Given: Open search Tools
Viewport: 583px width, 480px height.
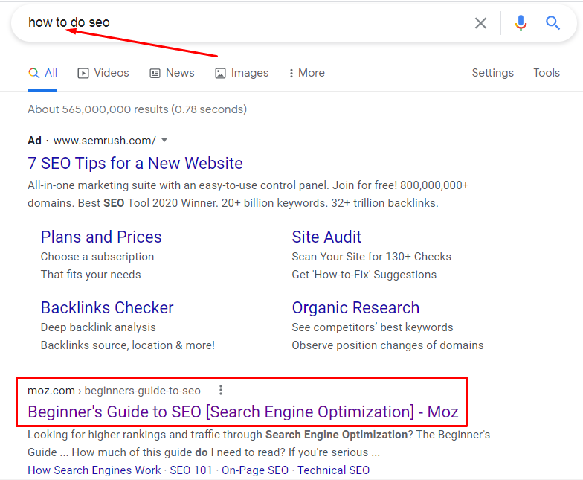Looking at the screenshot, I should tap(547, 73).
